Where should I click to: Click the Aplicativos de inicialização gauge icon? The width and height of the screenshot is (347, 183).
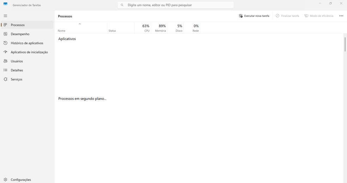5,52
